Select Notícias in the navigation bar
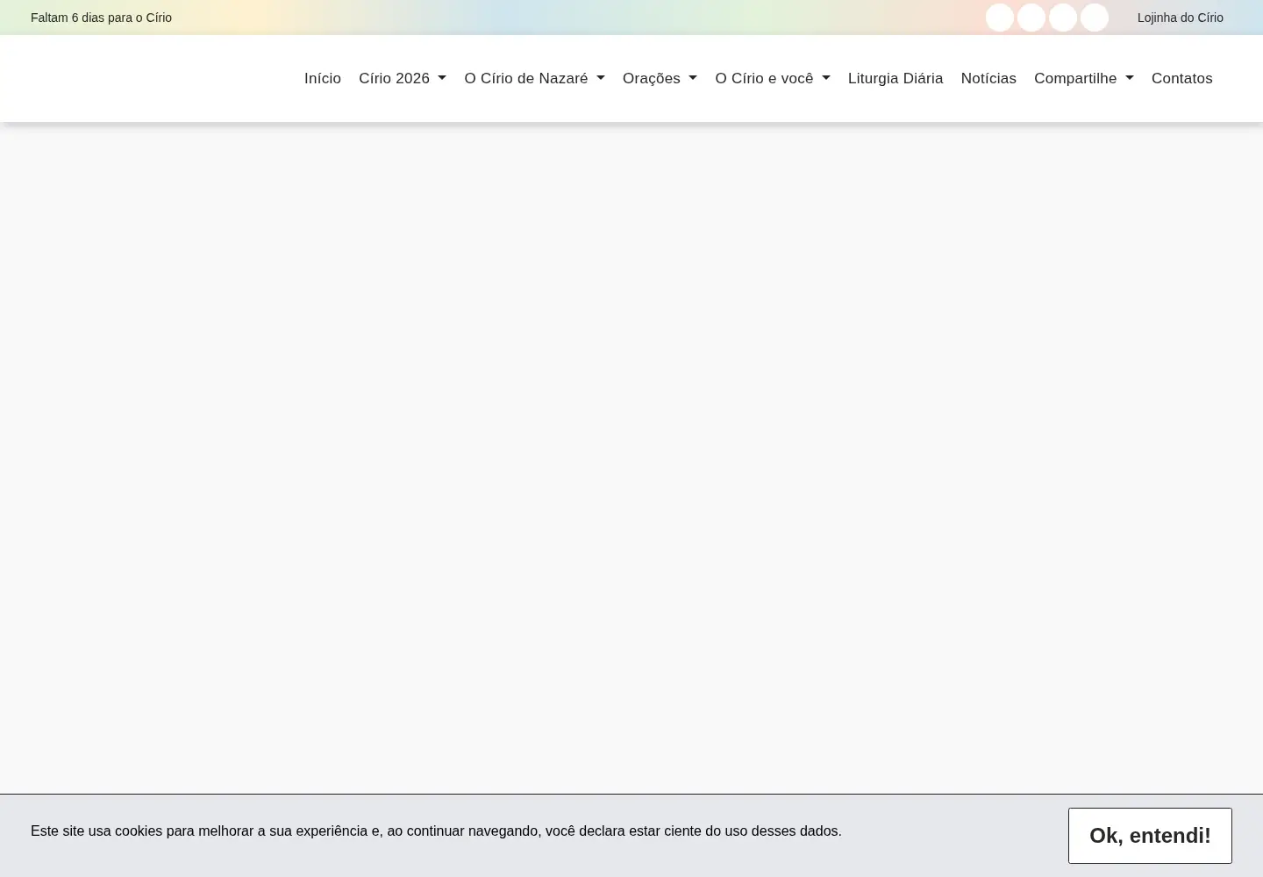This screenshot has width=1263, height=877. 988,78
